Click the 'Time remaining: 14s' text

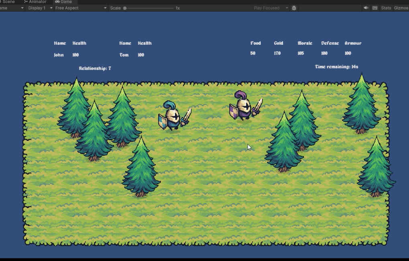336,66
